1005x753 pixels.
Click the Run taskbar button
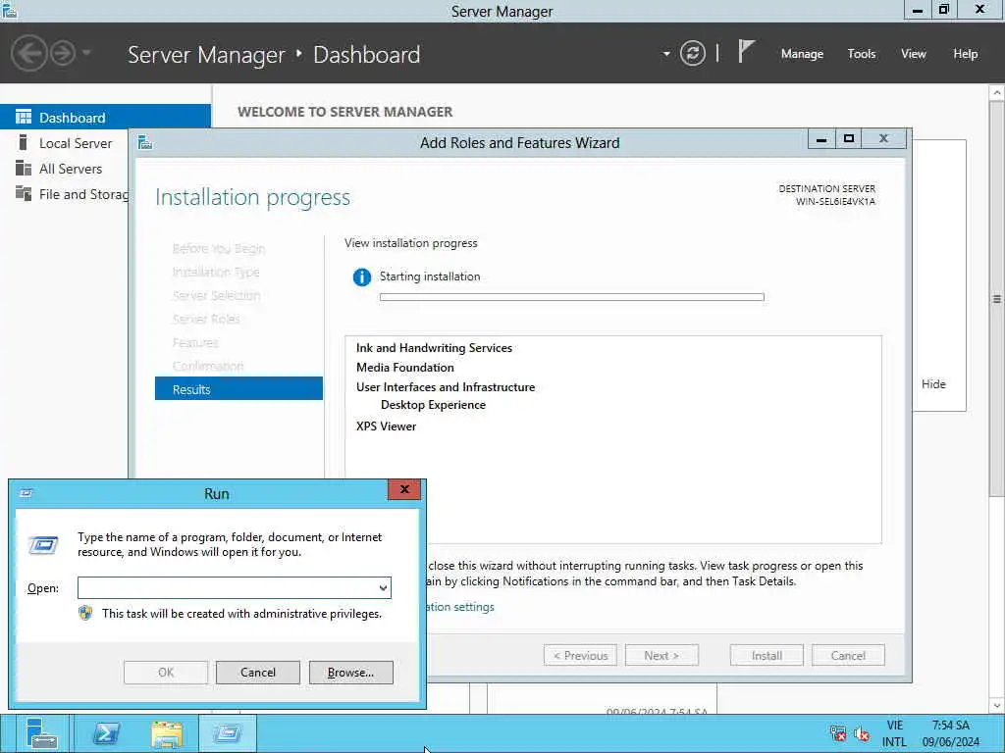pos(228,733)
